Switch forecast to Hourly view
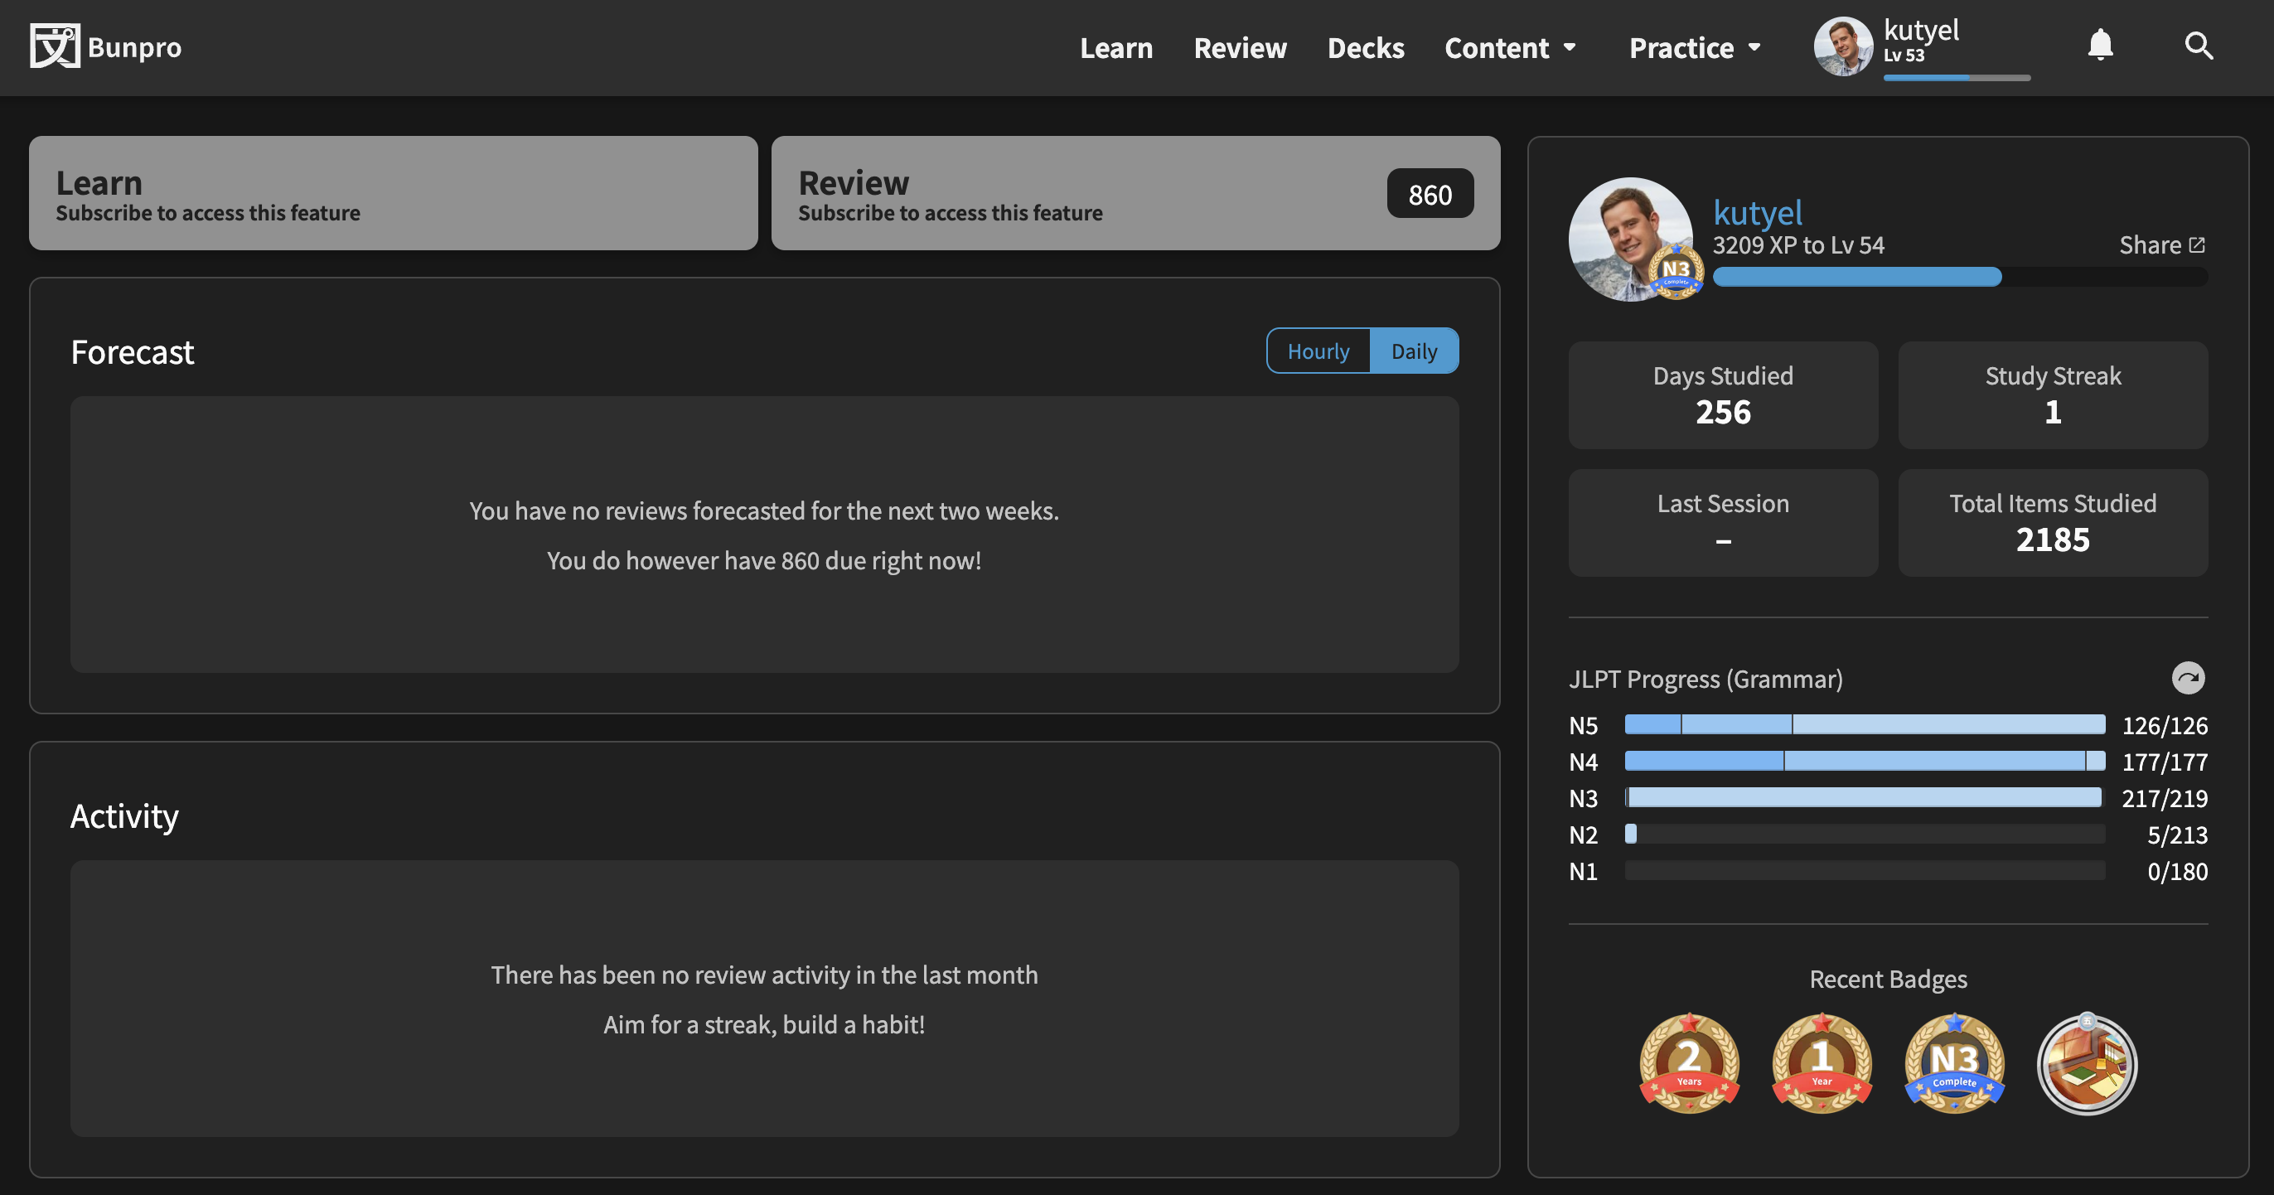2274x1195 pixels. [x=1318, y=351]
